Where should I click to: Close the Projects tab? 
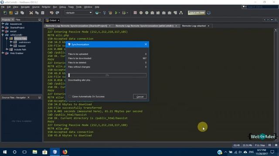tap(13, 19)
